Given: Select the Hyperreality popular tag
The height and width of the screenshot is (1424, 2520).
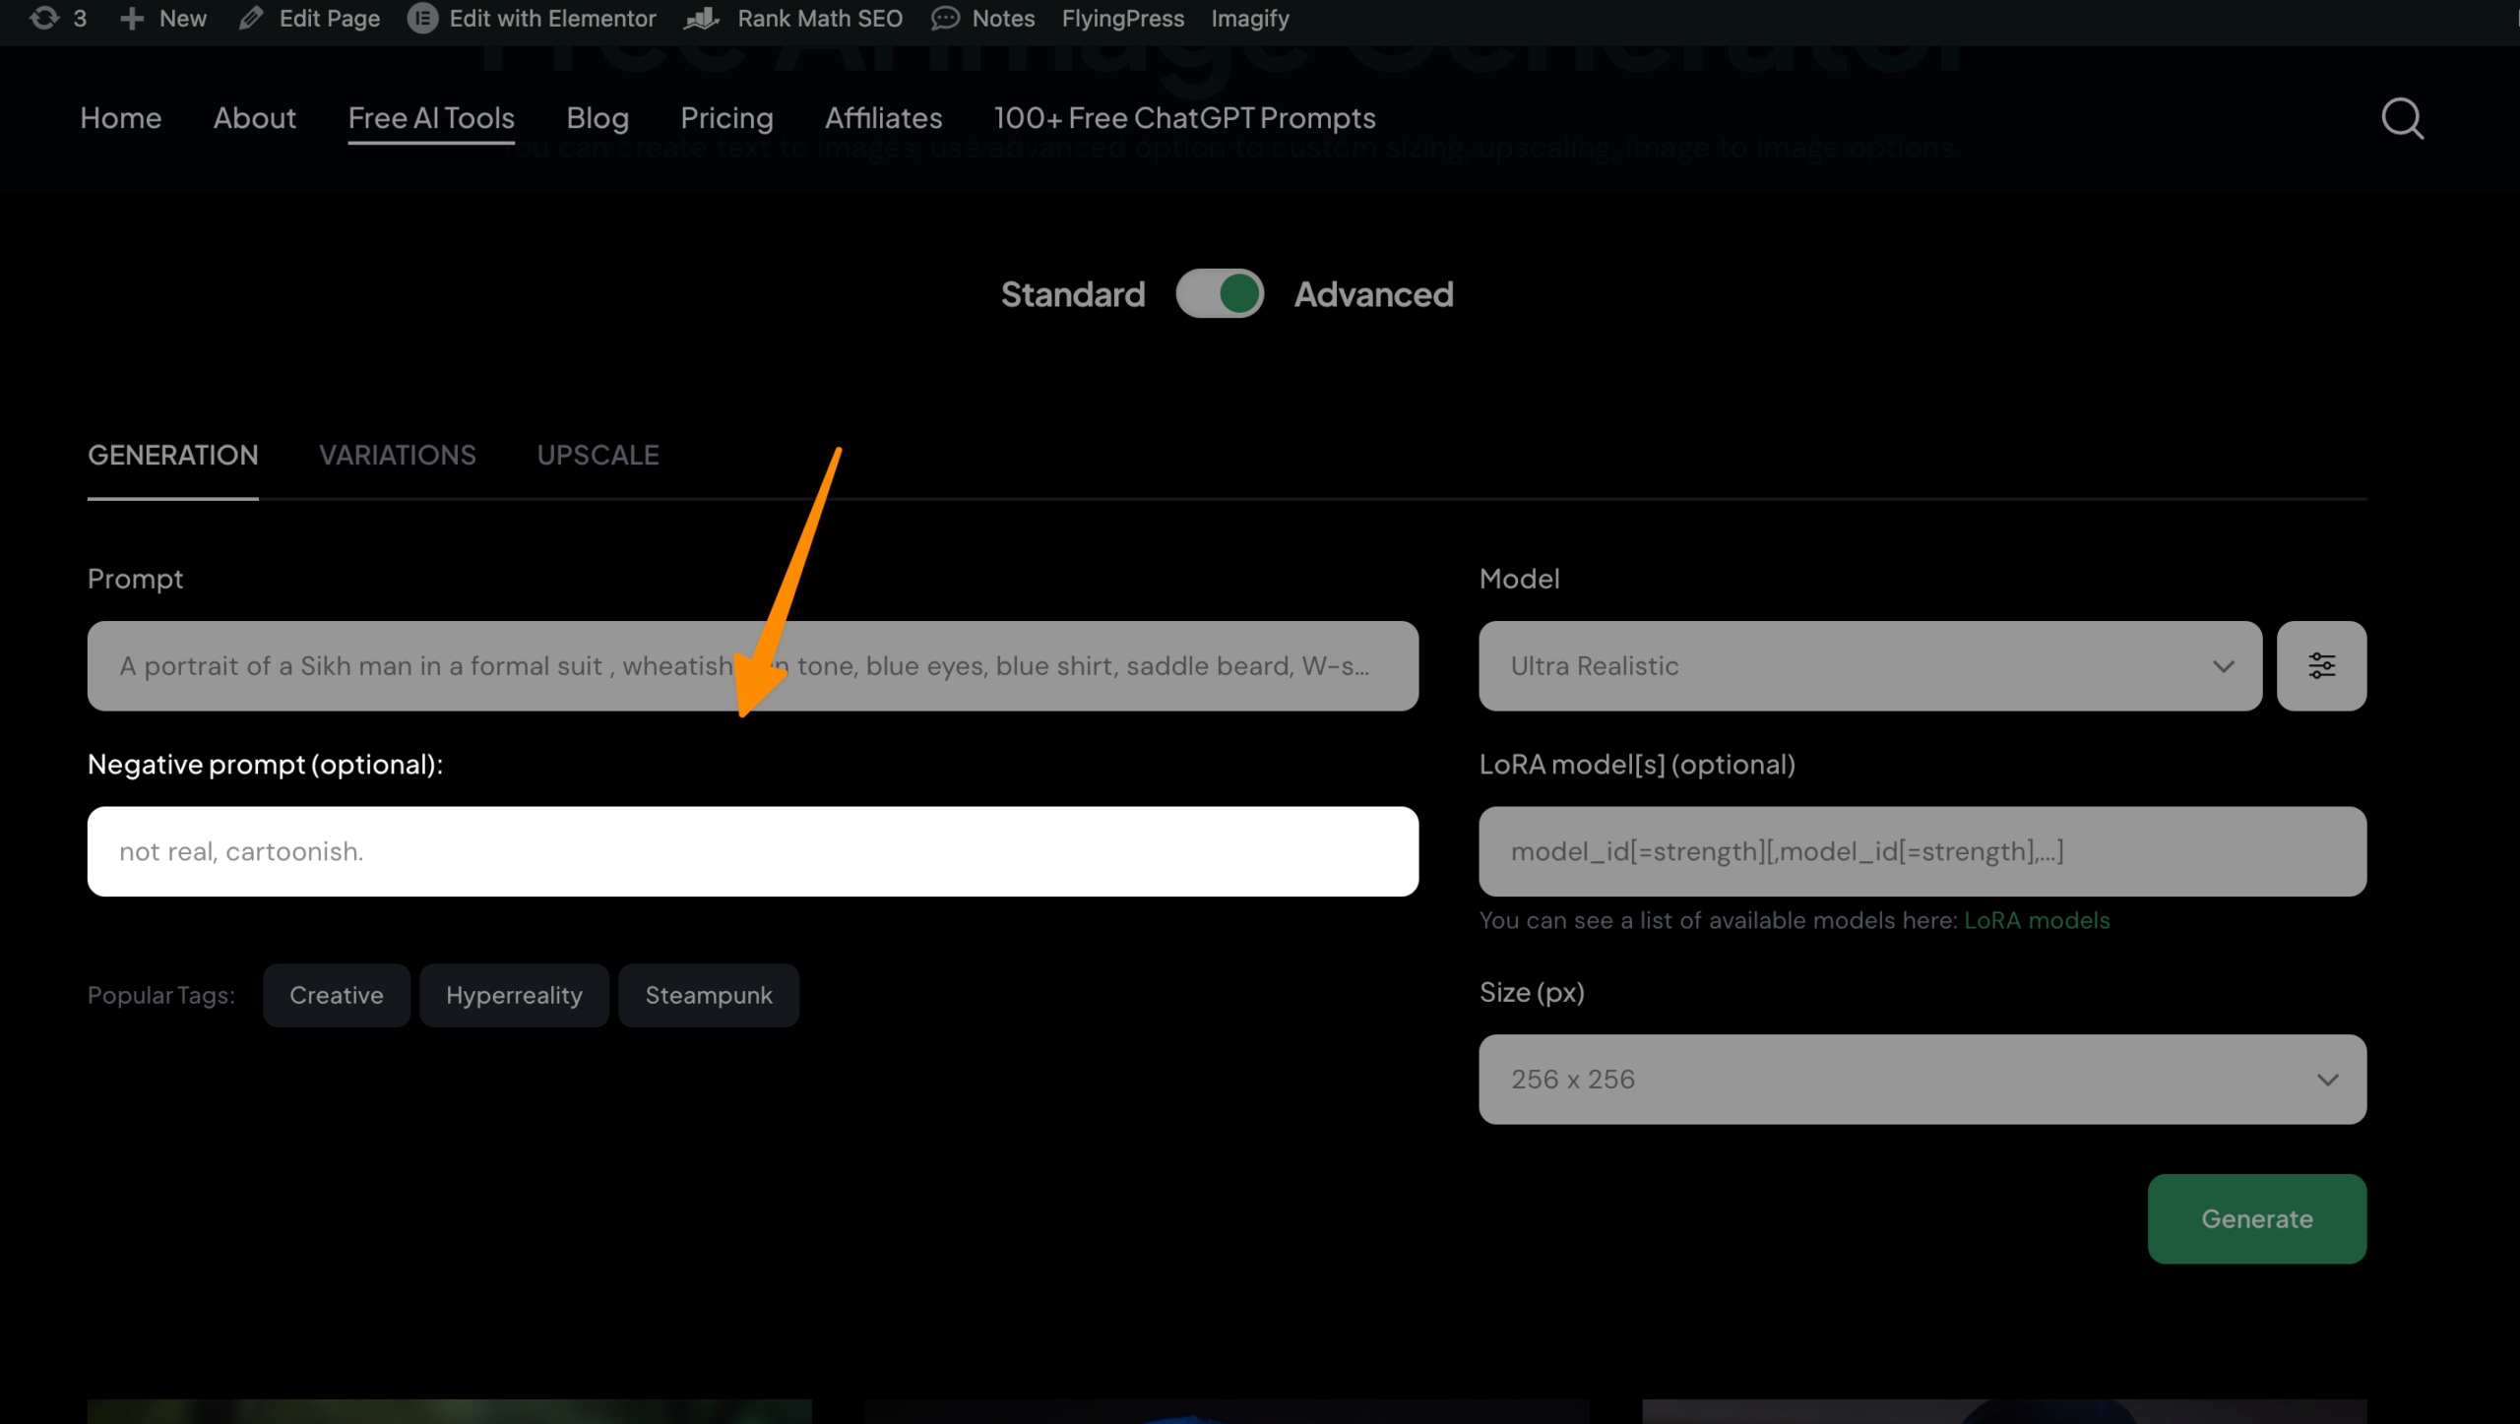Looking at the screenshot, I should pyautogui.click(x=514, y=995).
